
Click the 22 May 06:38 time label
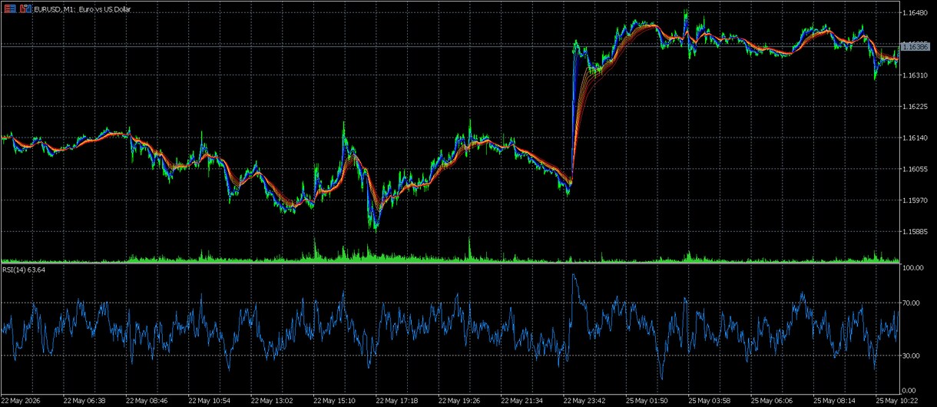[84, 401]
